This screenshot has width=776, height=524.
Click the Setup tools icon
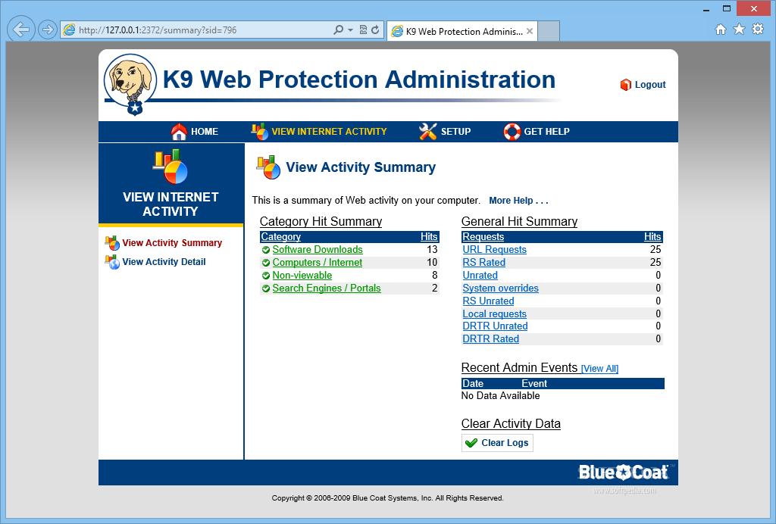(427, 132)
